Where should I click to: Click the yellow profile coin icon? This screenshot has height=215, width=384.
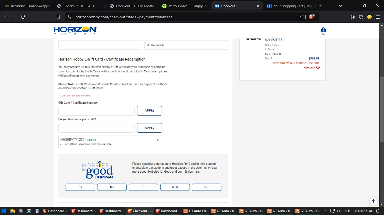[x=369, y=17]
